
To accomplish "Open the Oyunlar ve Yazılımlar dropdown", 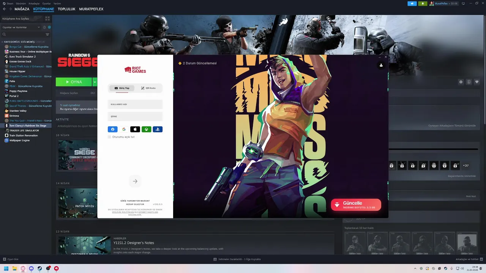I will pos(21,27).
